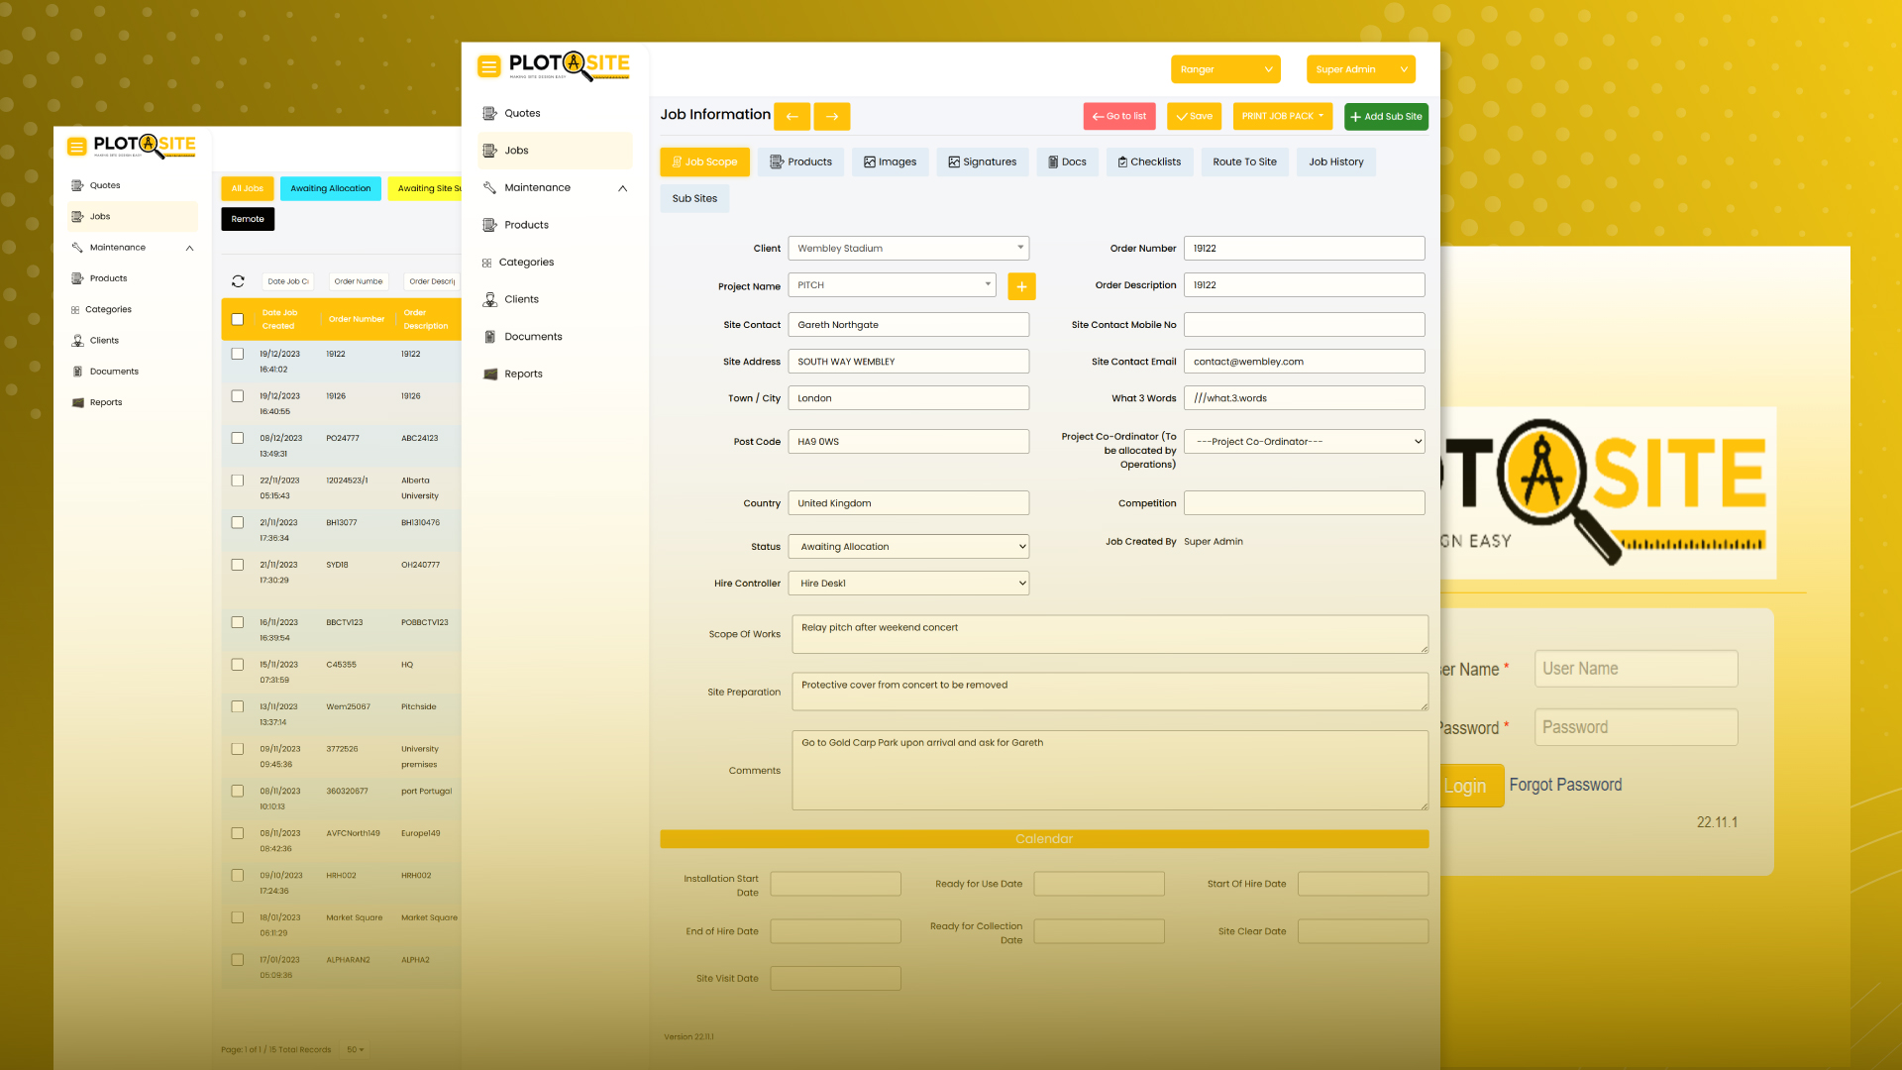The width and height of the screenshot is (1902, 1070).
Task: Check the row checkbox for order PO24777
Action: click(x=238, y=438)
